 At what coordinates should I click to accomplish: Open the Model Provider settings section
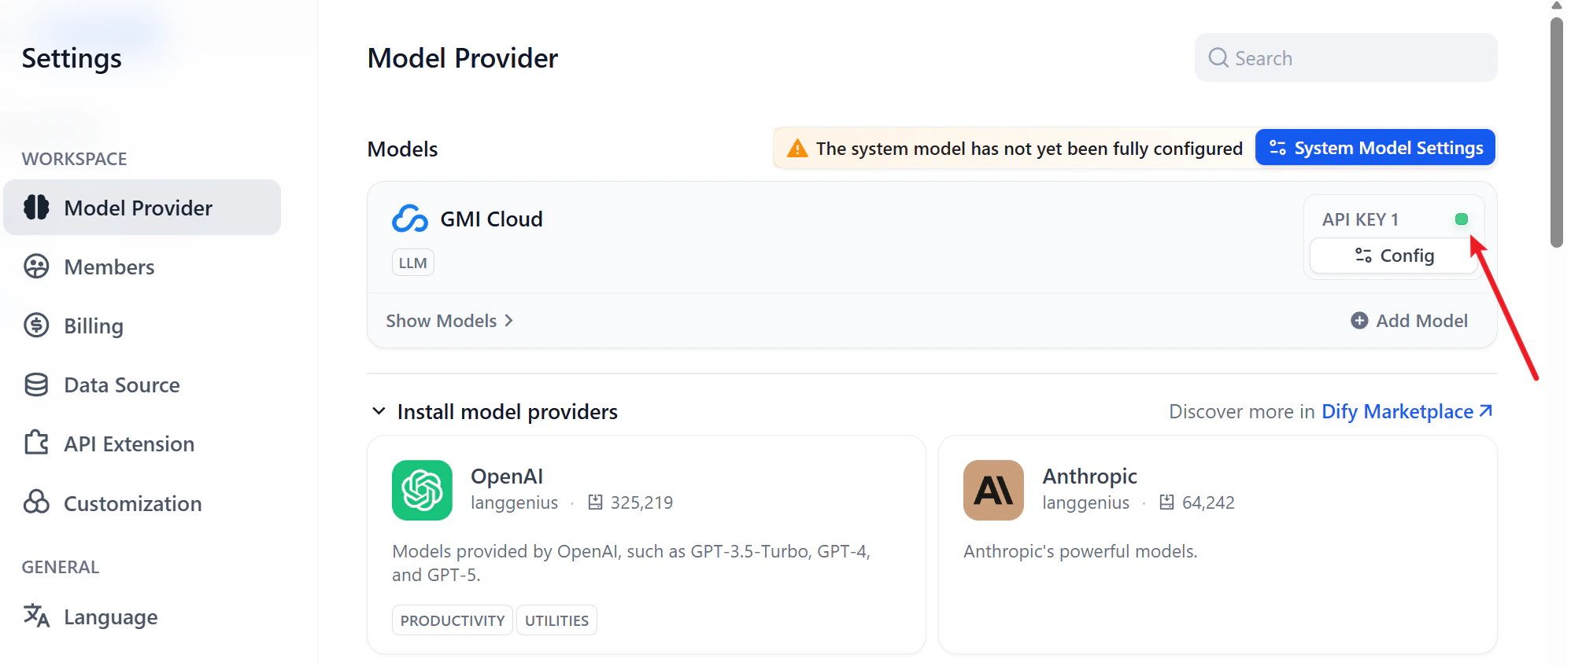[142, 208]
